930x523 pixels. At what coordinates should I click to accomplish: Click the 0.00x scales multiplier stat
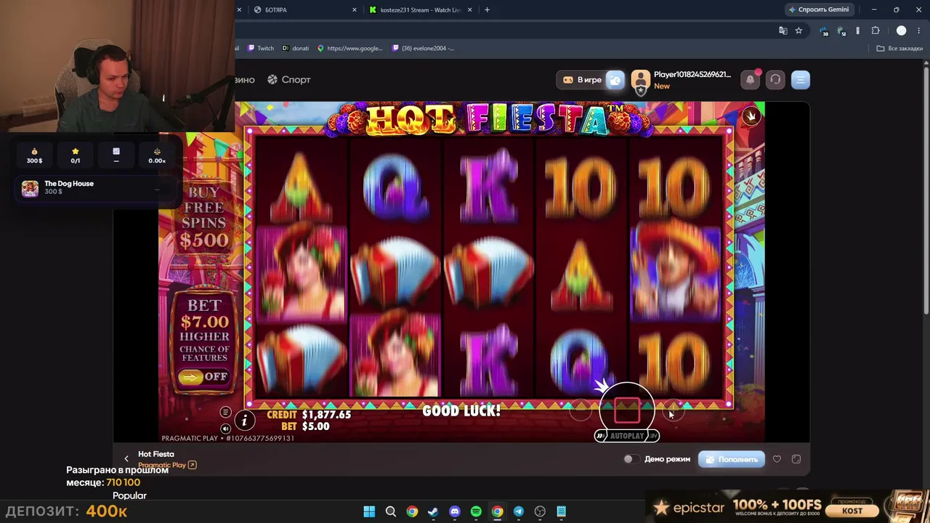tap(157, 155)
